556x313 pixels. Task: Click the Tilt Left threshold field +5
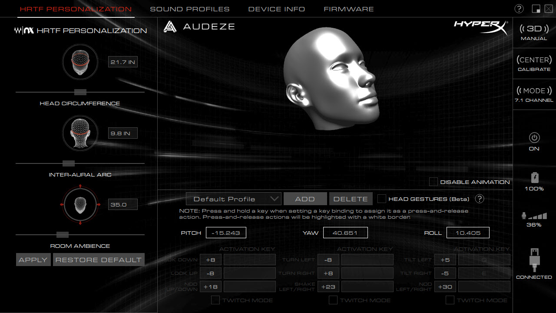(445, 260)
